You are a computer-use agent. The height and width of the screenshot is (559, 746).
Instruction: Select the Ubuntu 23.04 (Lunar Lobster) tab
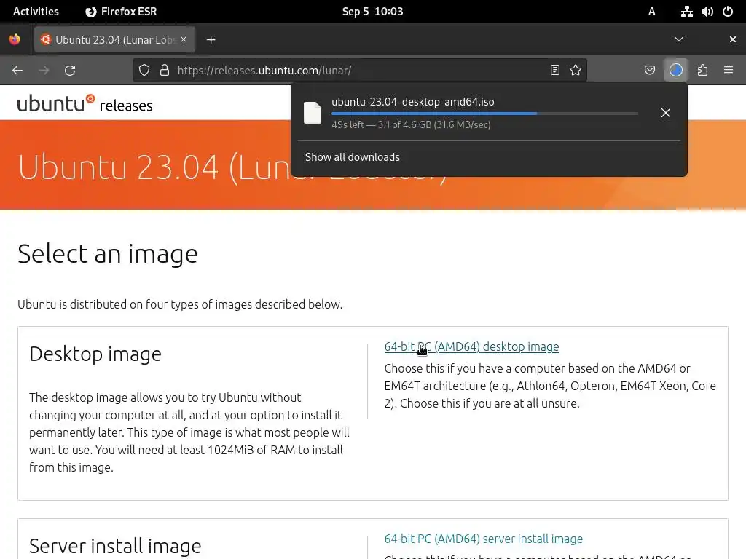coord(114,39)
